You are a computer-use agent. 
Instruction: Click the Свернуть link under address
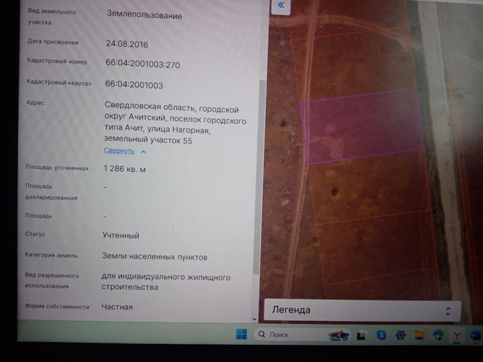click(x=119, y=151)
